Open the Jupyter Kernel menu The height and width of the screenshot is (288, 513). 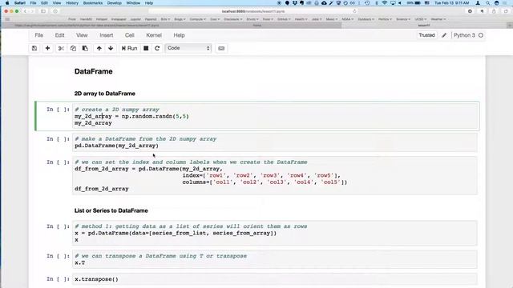[x=154, y=35]
